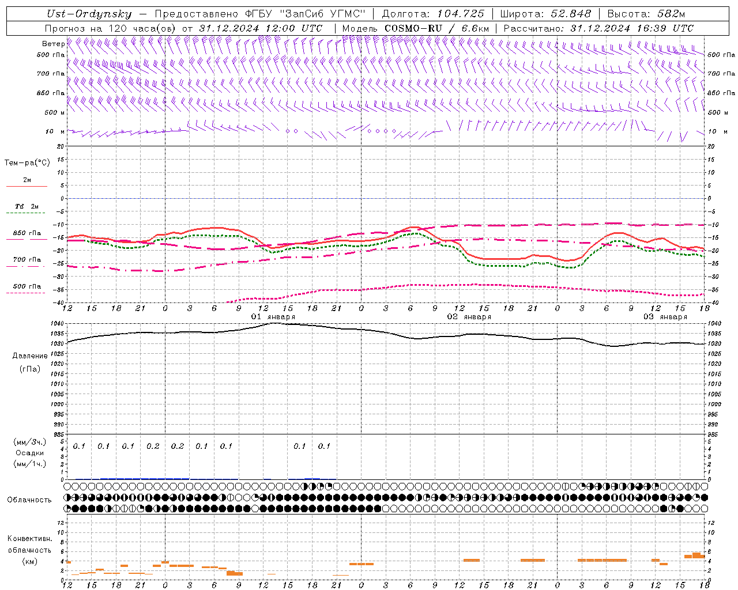
Task: Click the Прогноз на 120 часа(ов) text
Action: coord(112,28)
